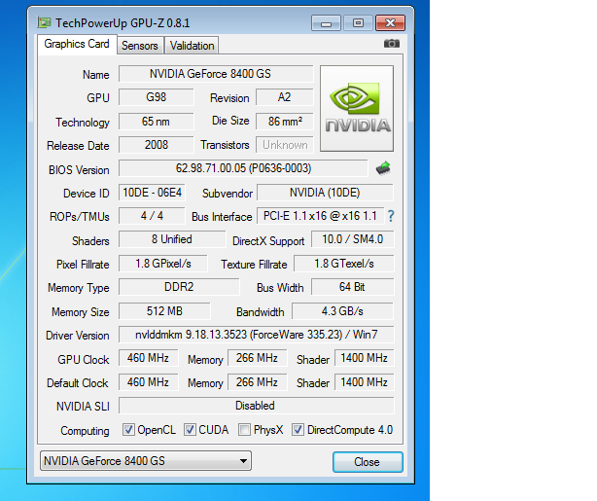Enable the PhysX checkbox
Screen dimensions: 597x501
pos(244,430)
